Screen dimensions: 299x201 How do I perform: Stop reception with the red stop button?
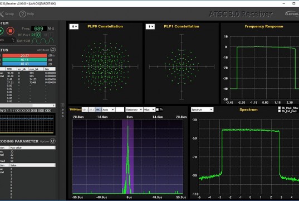(x=10, y=31)
